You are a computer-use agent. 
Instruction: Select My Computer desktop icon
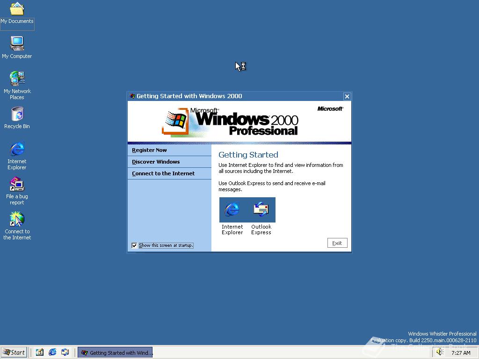coord(17,47)
